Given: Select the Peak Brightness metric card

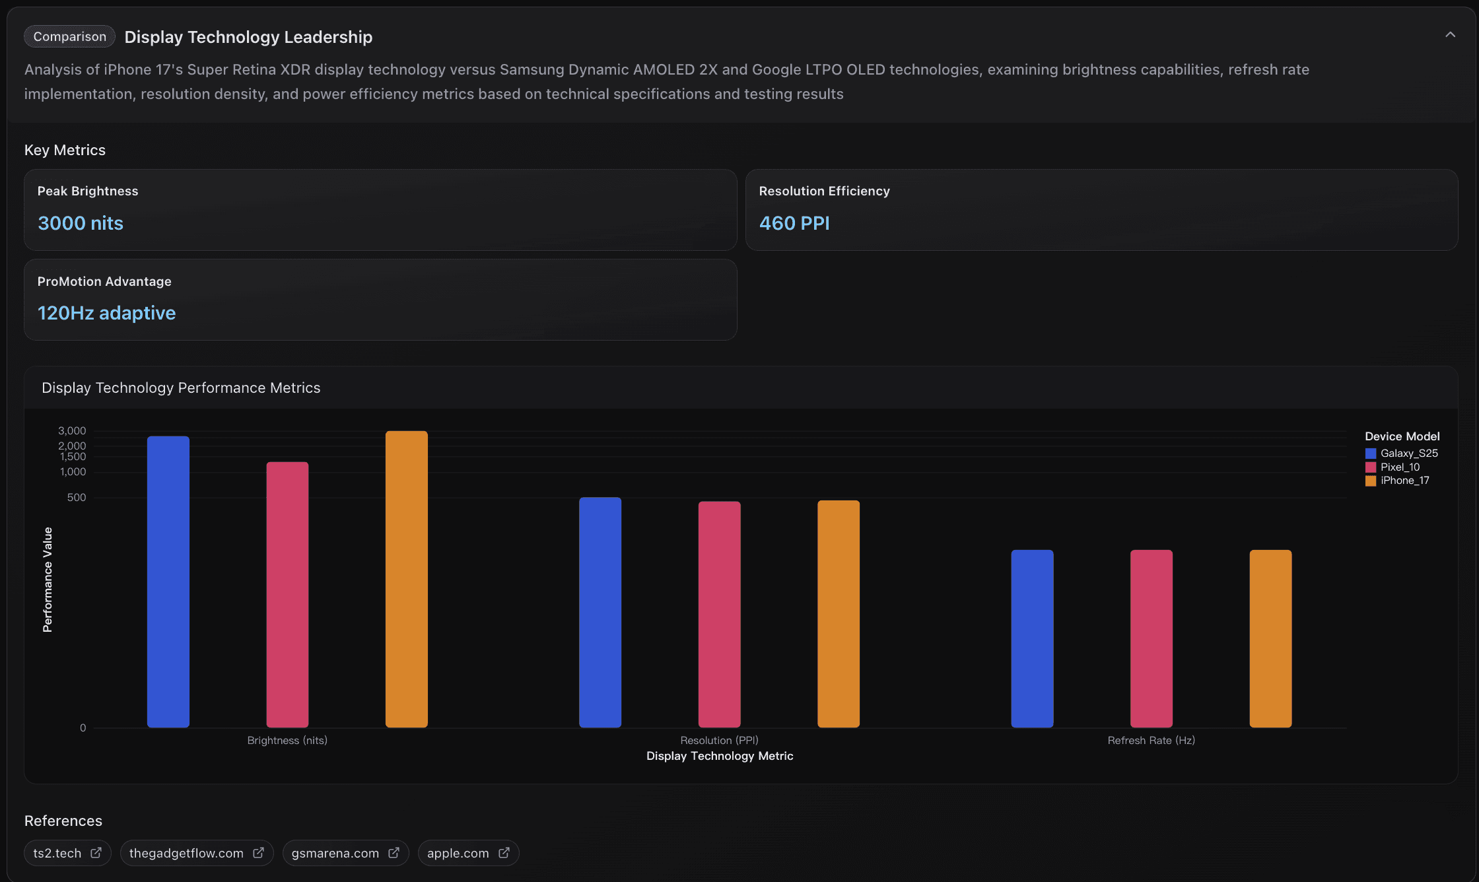Looking at the screenshot, I should pos(380,210).
